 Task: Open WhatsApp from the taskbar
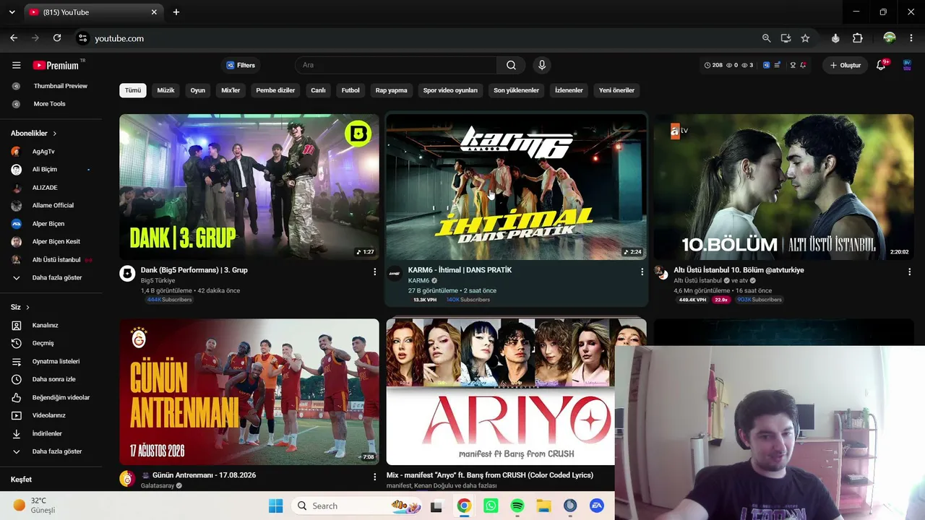(491, 506)
